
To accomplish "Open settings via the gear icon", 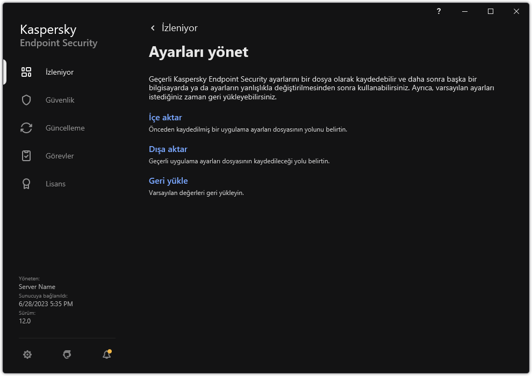I will click(x=27, y=354).
